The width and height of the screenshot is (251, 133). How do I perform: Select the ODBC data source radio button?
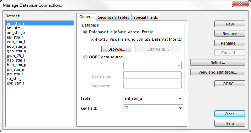[85, 57]
